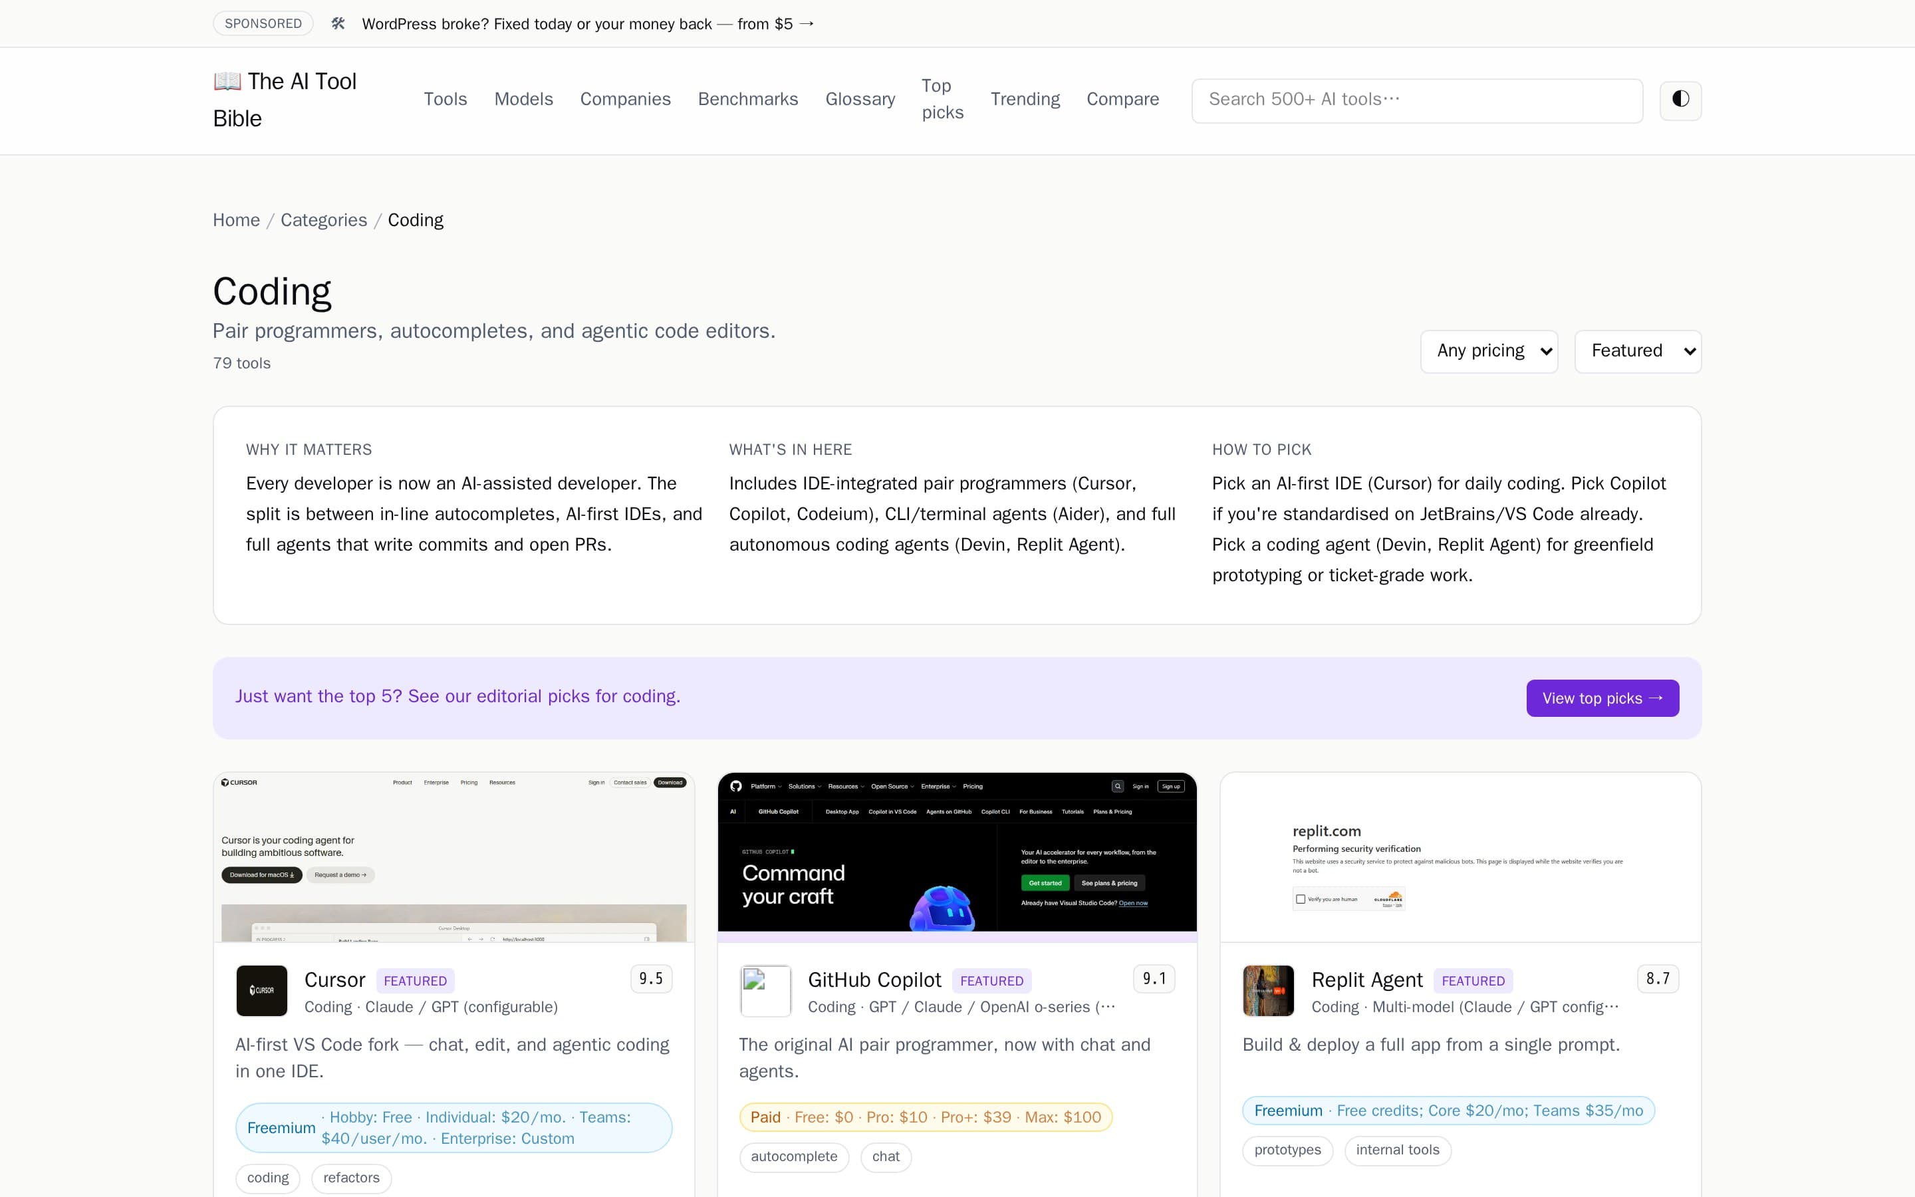The width and height of the screenshot is (1915, 1197).
Task: Click the FEATURED badge next to Cursor
Action: tap(415, 981)
